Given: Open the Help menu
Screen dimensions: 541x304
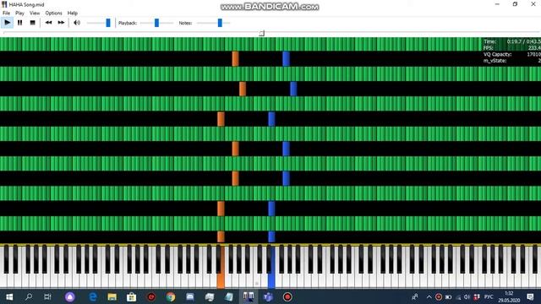Looking at the screenshot, I should (x=72, y=14).
